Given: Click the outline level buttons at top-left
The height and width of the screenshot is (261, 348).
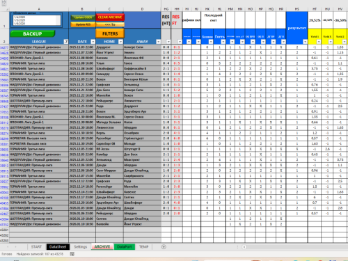Looking at the screenshot, I should 4,3.
